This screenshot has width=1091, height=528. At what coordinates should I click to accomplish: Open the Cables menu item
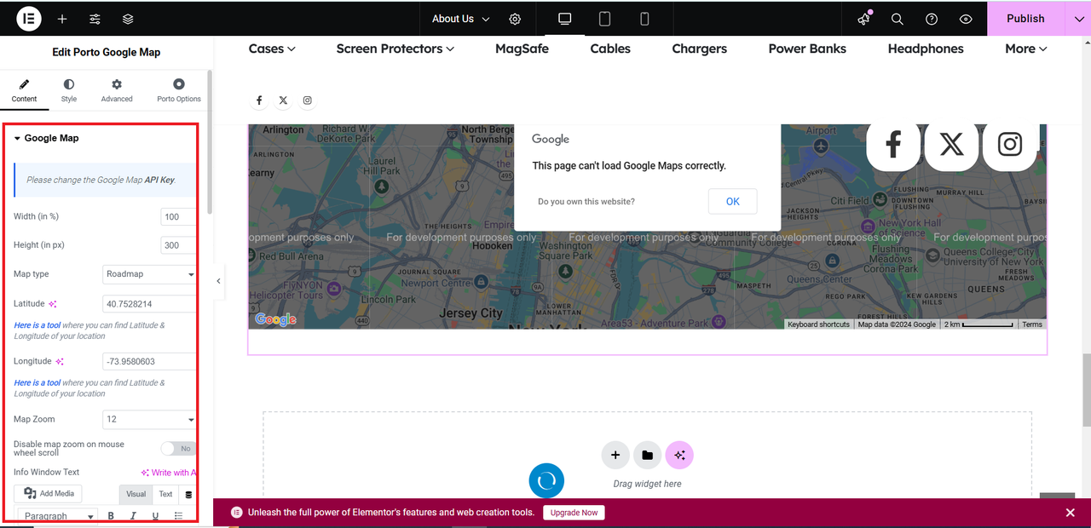pos(610,49)
